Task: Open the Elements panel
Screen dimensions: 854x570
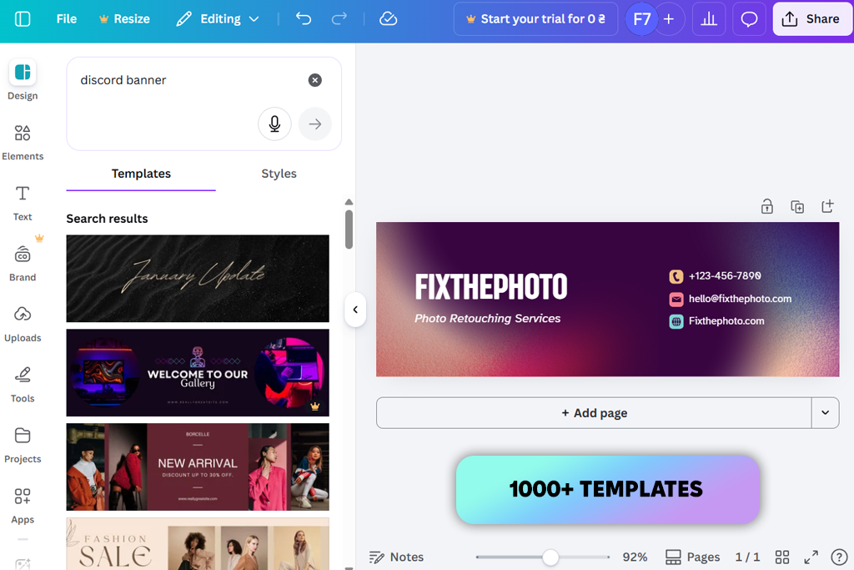Action: click(23, 142)
